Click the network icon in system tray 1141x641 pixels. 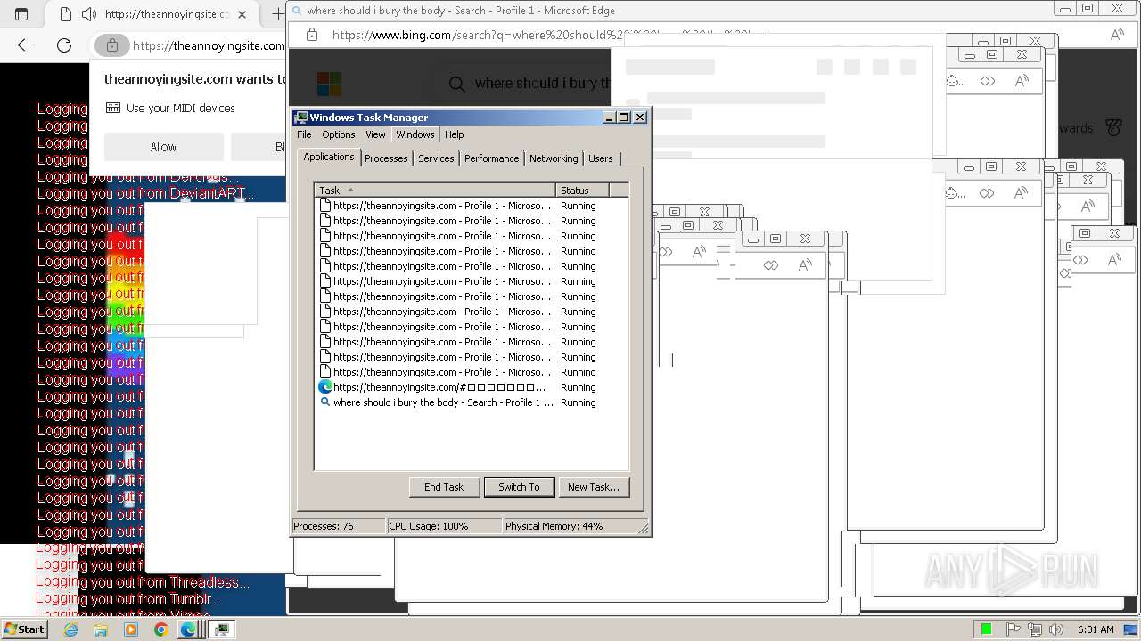click(1035, 629)
